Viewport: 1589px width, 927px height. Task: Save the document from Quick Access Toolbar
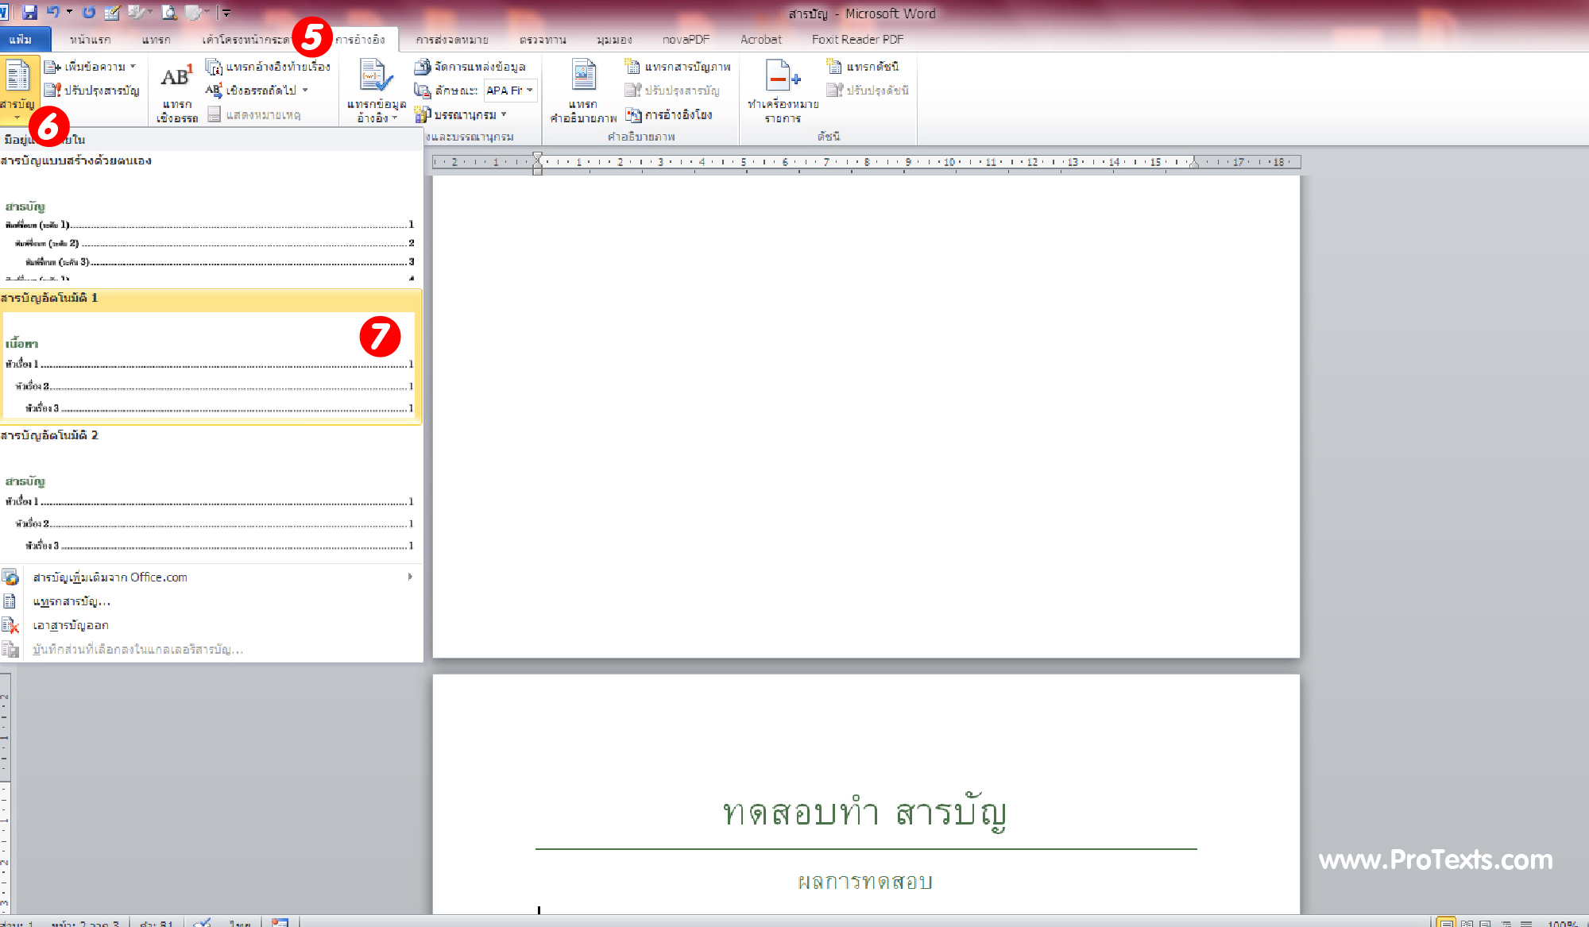coord(30,12)
